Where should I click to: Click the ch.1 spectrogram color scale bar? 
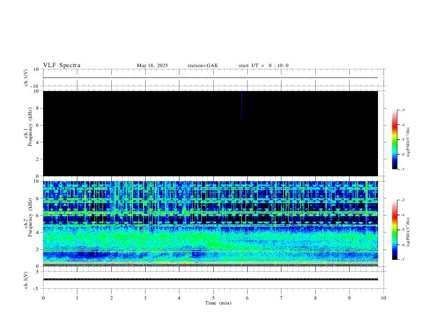coord(394,140)
